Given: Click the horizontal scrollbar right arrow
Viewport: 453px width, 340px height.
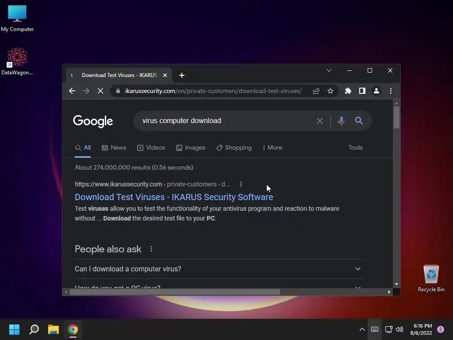Looking at the screenshot, I should coord(389,292).
